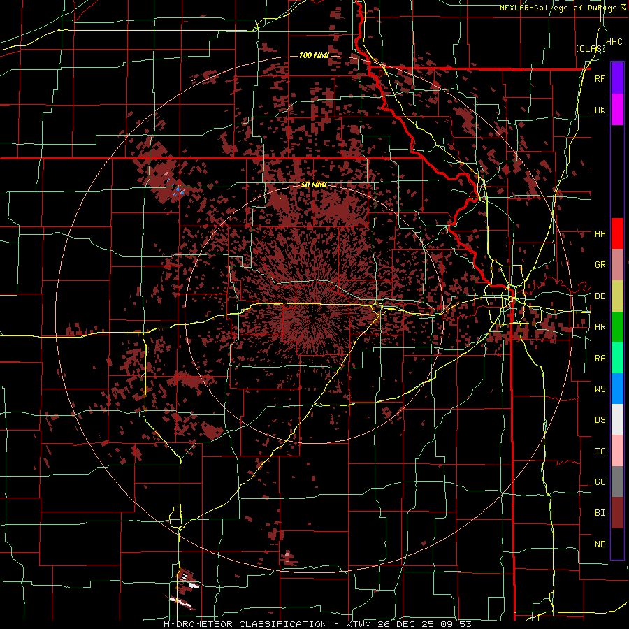This screenshot has height=629, width=629.
Task: Click the HA legend label
Action: (x=600, y=233)
